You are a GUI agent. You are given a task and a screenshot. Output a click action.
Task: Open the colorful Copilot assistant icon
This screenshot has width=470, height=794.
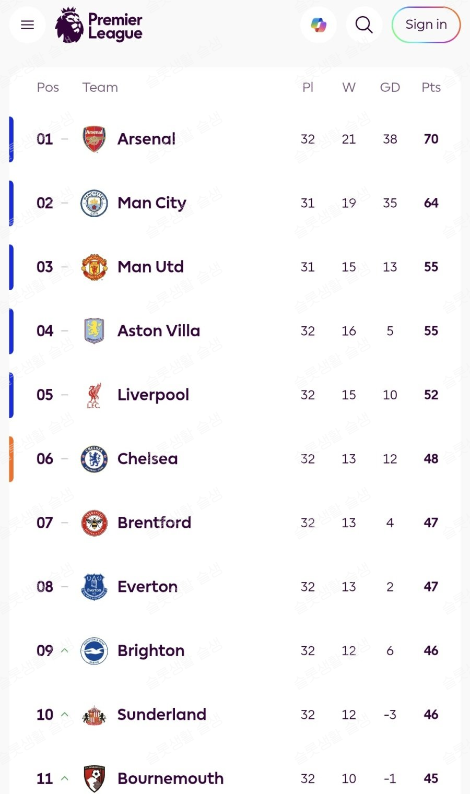(318, 25)
